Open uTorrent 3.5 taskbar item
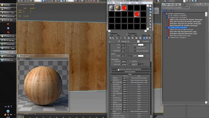This screenshot has height=118, width=209. click(x=8, y=36)
